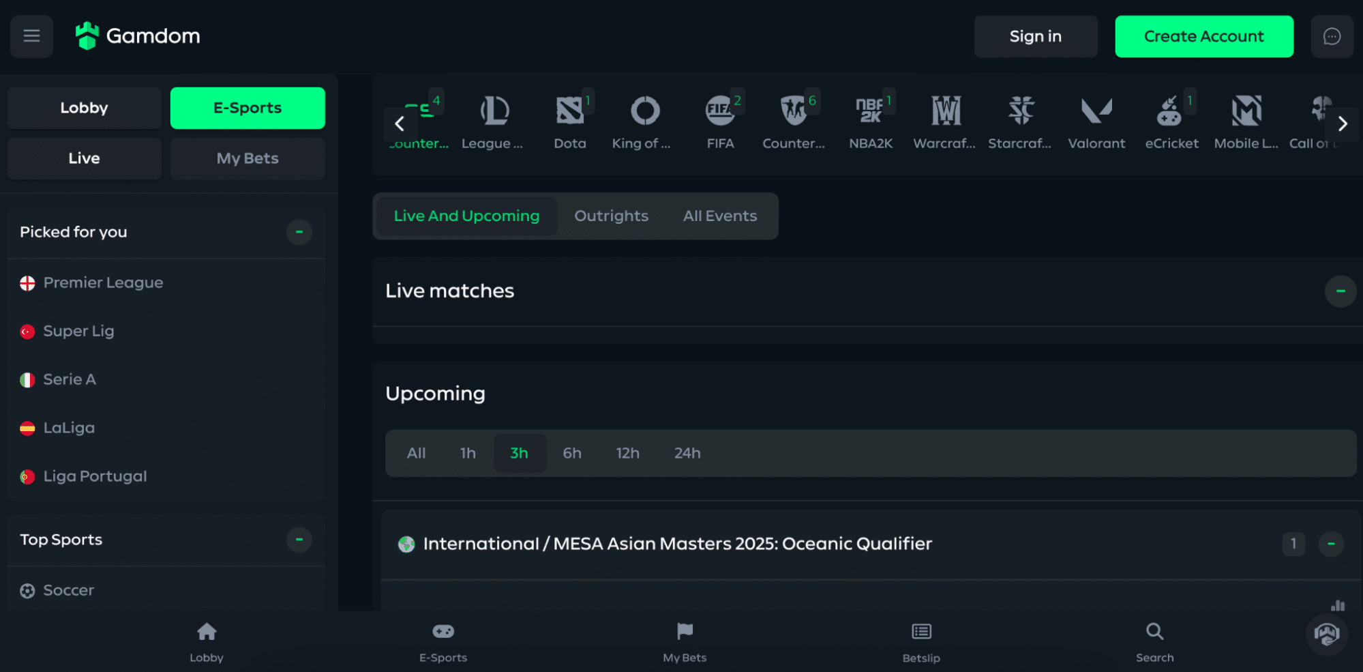Screen dimensions: 1363x672
Task: Switch to Live And Upcoming tab
Action: click(x=467, y=216)
